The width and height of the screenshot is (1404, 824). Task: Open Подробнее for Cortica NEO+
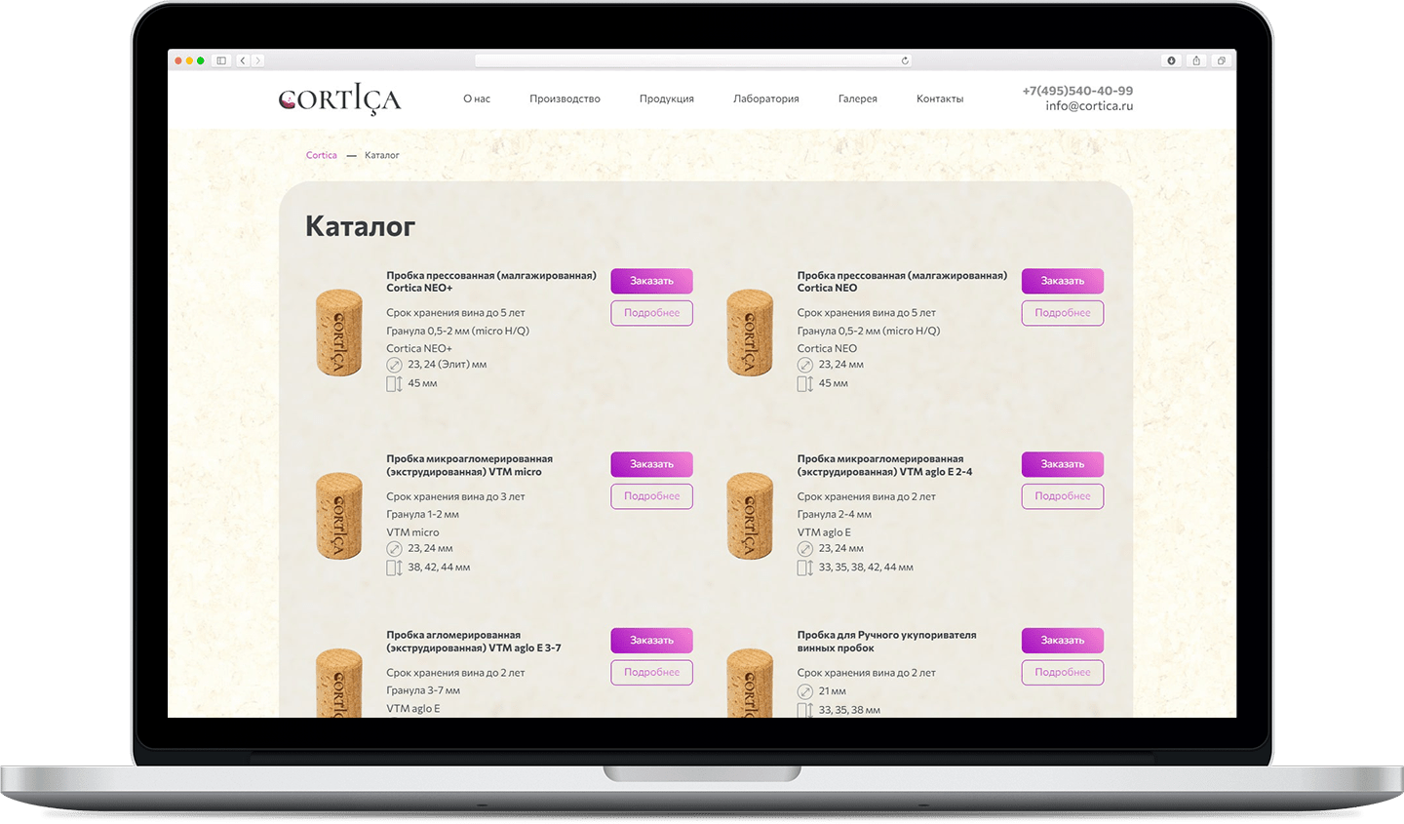651,313
